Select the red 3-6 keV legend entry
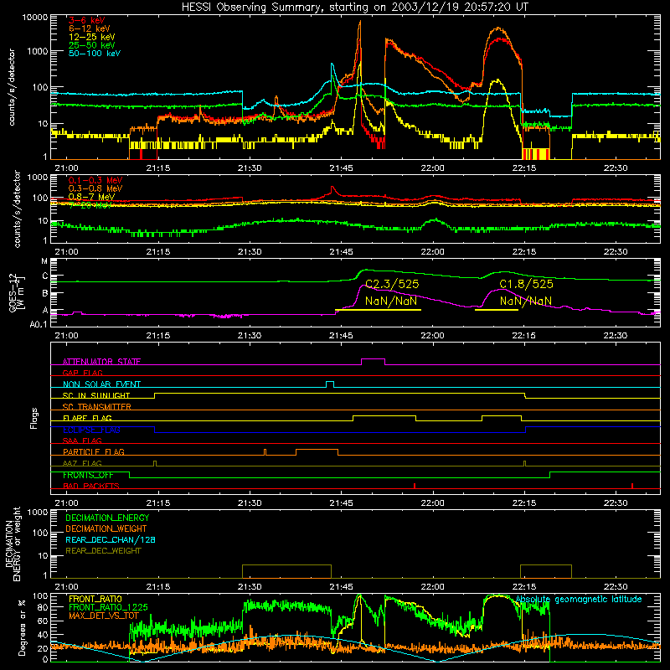 [86, 20]
